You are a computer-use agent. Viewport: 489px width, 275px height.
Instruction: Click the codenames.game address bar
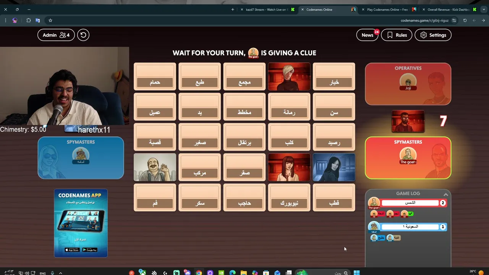pyautogui.click(x=424, y=20)
